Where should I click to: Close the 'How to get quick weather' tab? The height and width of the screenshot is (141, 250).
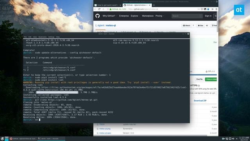click(120, 5)
